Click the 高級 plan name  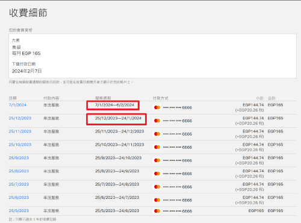(x=16, y=47)
